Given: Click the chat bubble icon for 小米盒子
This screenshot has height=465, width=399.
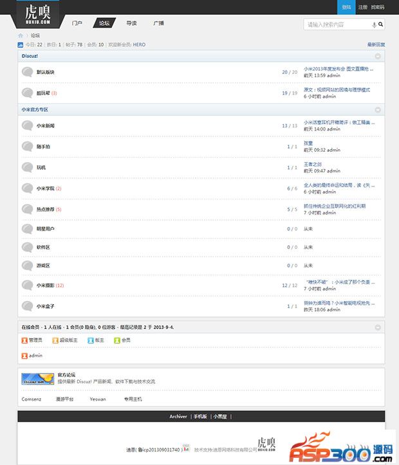Looking at the screenshot, I should [x=27, y=306].
